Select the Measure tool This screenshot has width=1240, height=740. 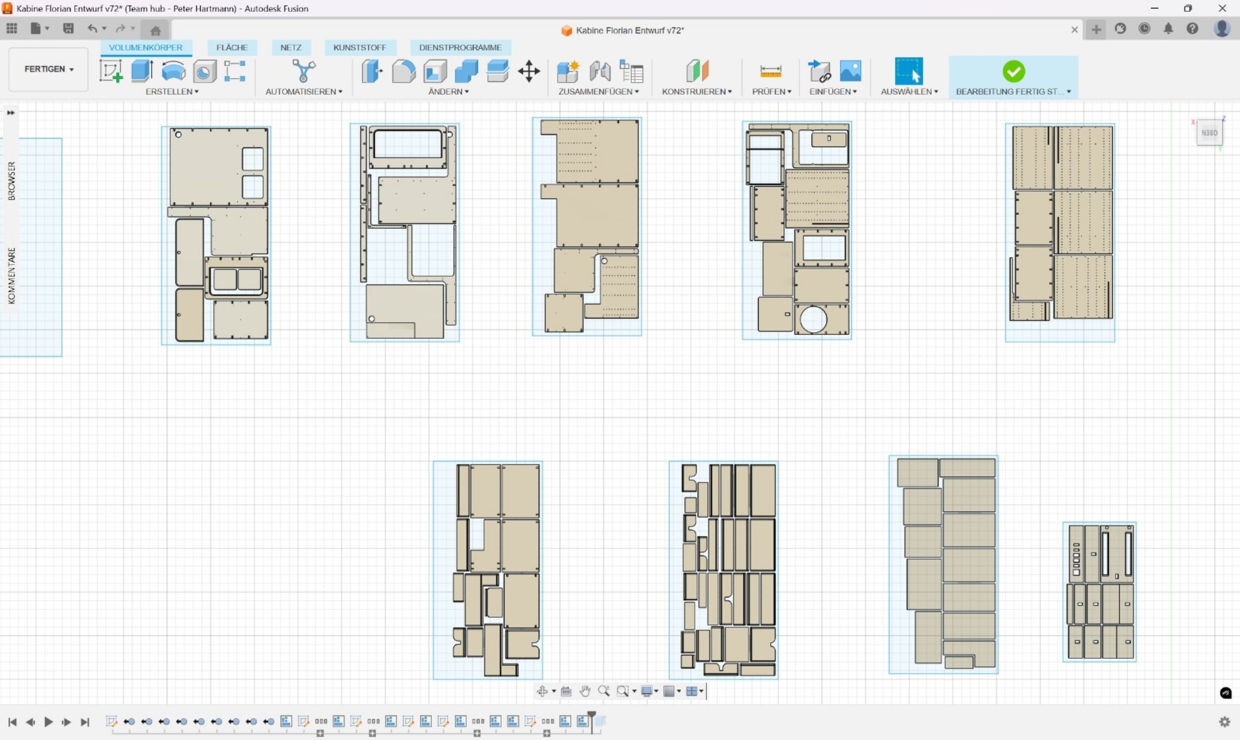pyautogui.click(x=770, y=72)
